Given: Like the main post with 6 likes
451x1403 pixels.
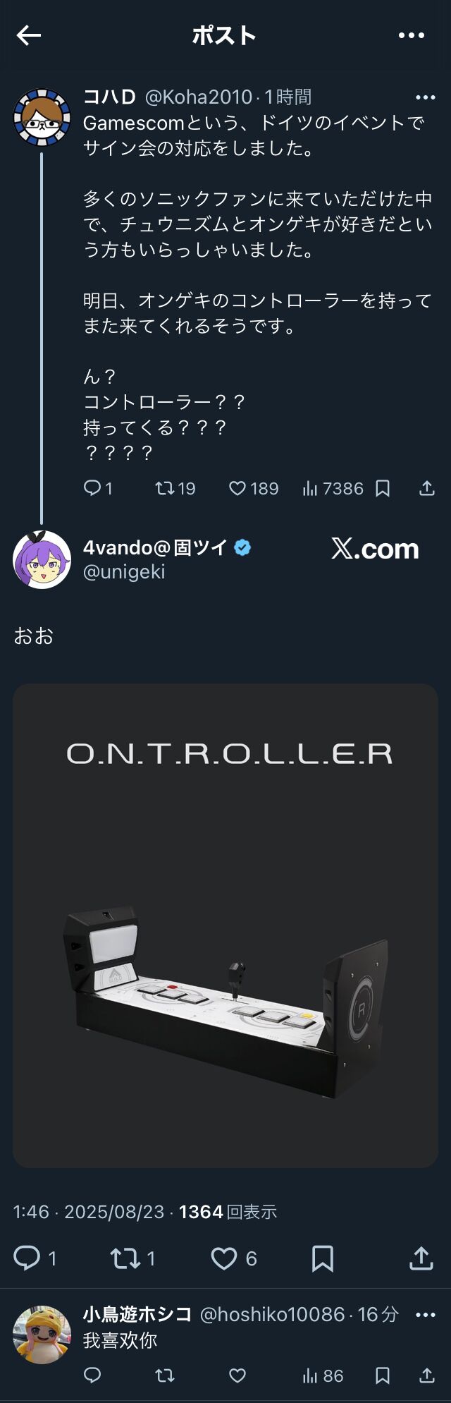Looking at the screenshot, I should pyautogui.click(x=234, y=1258).
